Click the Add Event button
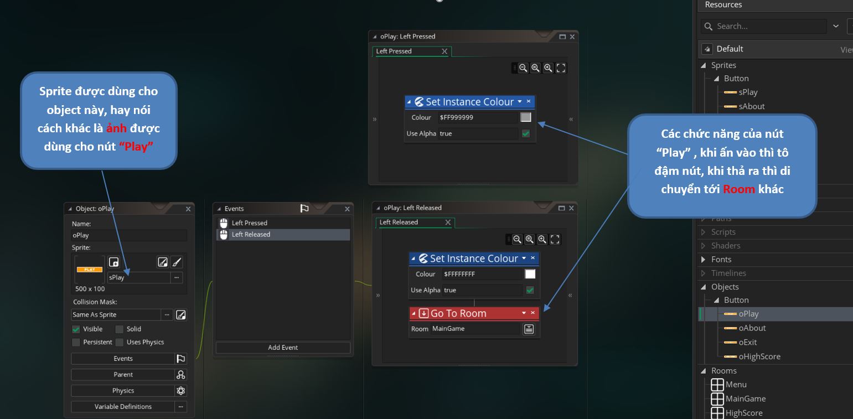The height and width of the screenshot is (419, 853). click(x=283, y=348)
